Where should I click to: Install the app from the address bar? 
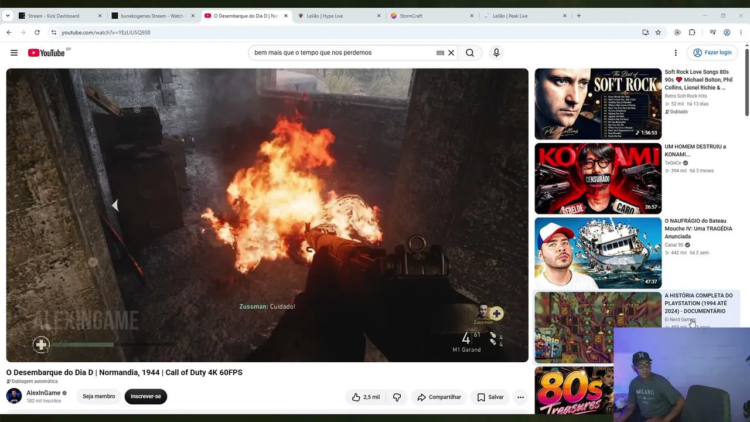pyautogui.click(x=645, y=32)
